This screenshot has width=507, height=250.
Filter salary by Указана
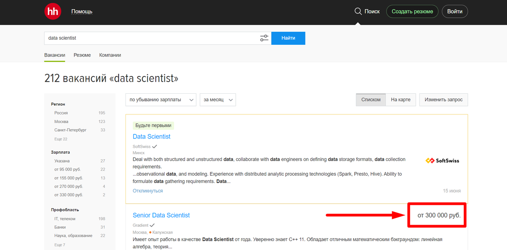(x=62, y=161)
